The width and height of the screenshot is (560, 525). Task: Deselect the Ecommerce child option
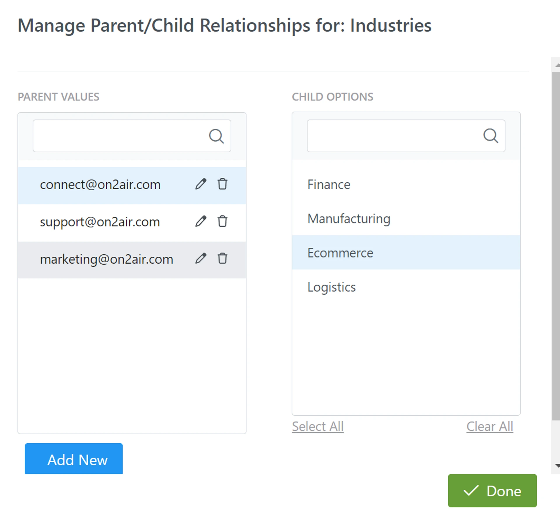[x=340, y=253]
